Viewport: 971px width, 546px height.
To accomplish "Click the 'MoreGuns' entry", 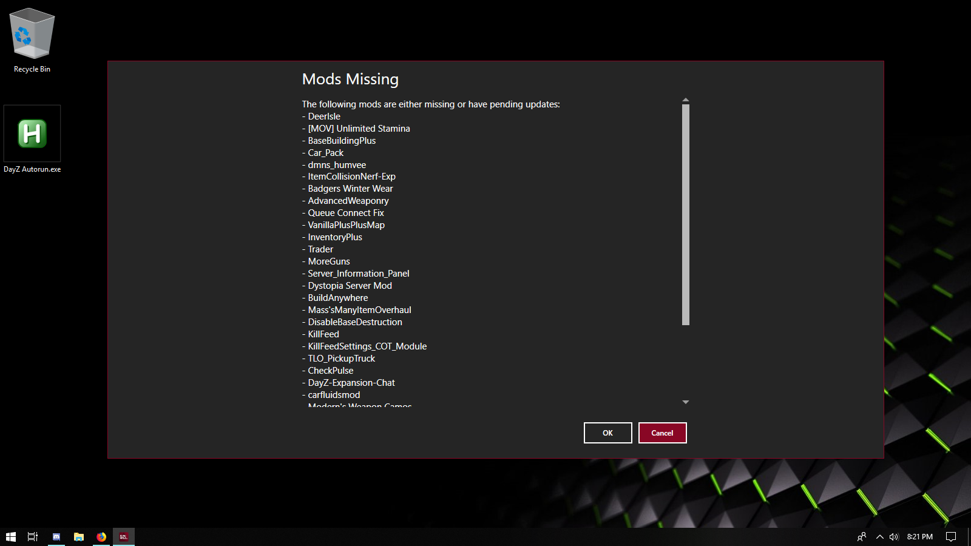I will (x=329, y=261).
